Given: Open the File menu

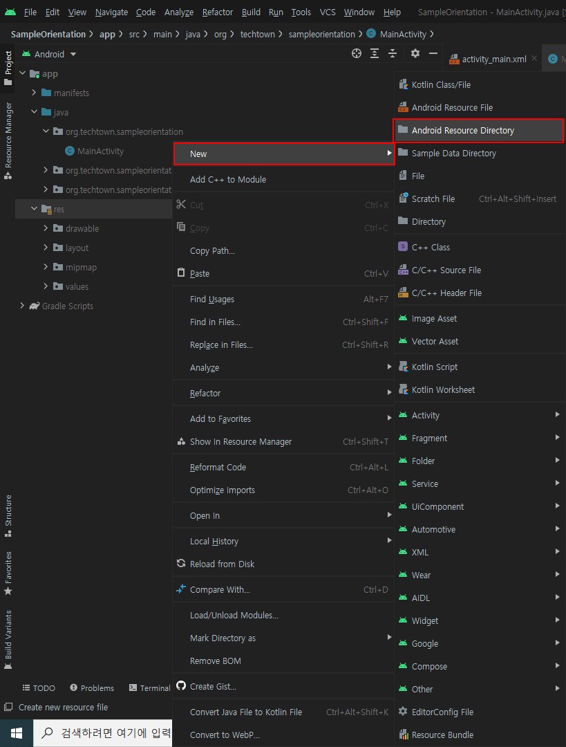Looking at the screenshot, I should [x=30, y=12].
